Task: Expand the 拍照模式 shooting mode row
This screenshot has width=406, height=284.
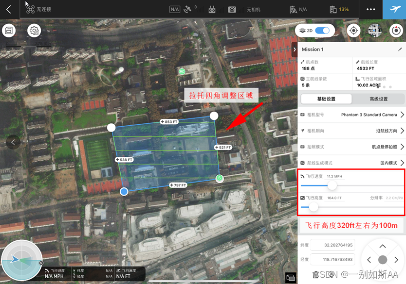Action: point(351,147)
